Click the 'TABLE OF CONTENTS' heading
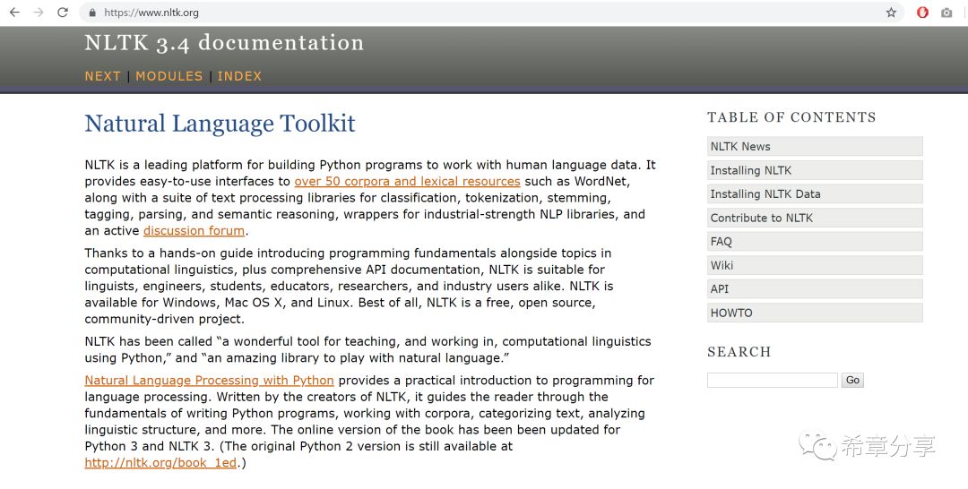 click(791, 117)
